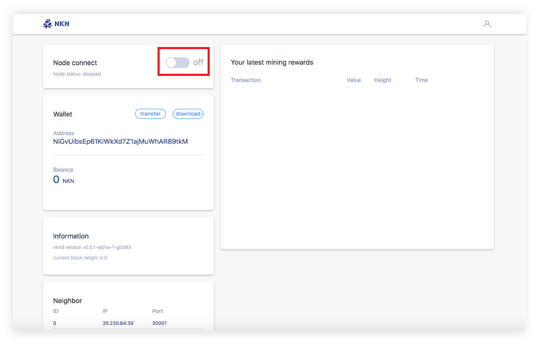
Task: Click the neighbor port 30001 cell
Action: [x=159, y=323]
